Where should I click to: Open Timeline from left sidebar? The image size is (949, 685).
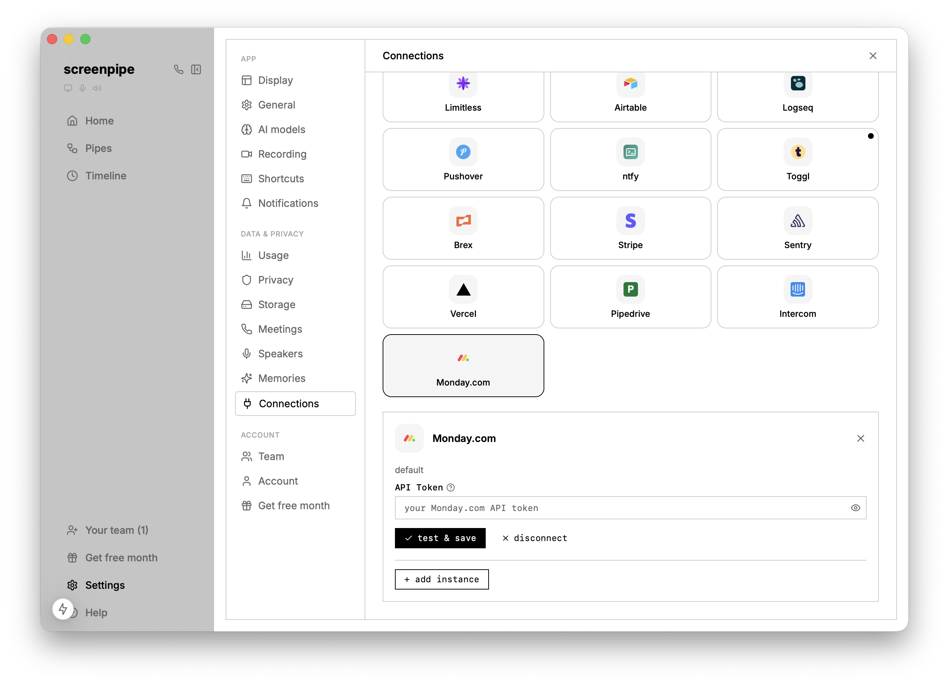coord(106,176)
